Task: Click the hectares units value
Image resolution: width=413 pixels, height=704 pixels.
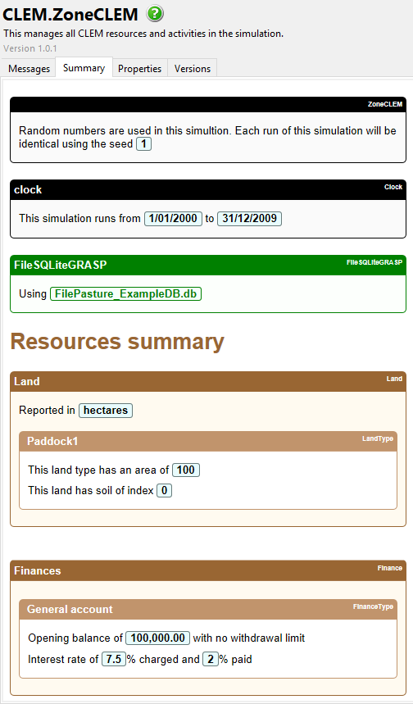Action: point(106,411)
